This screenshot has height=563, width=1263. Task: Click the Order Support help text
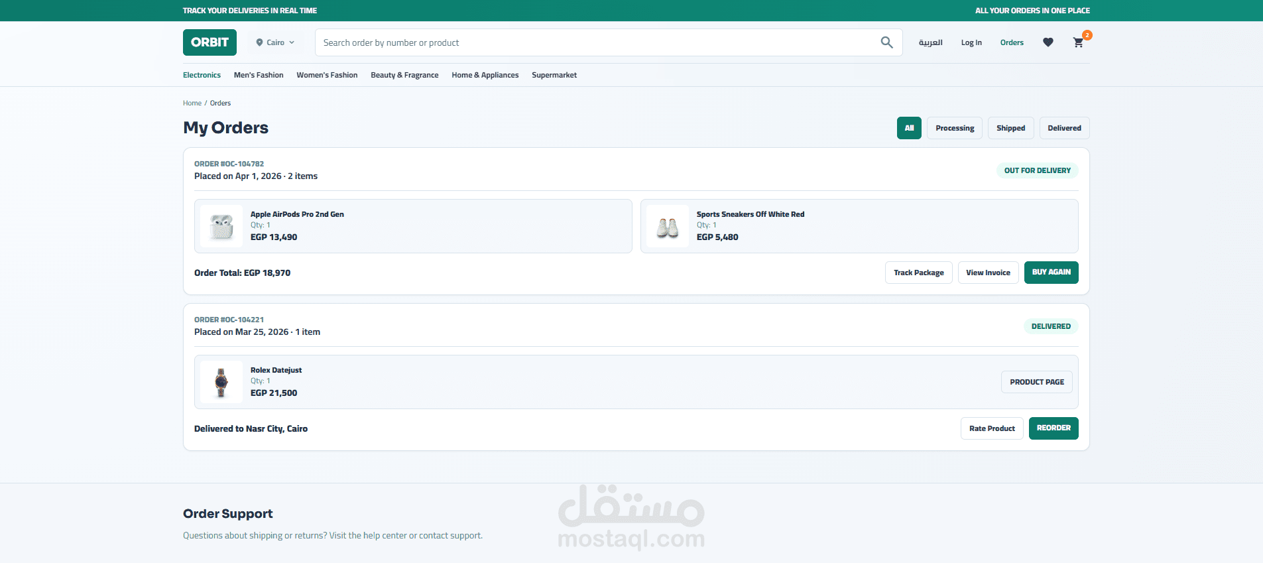[333, 536]
